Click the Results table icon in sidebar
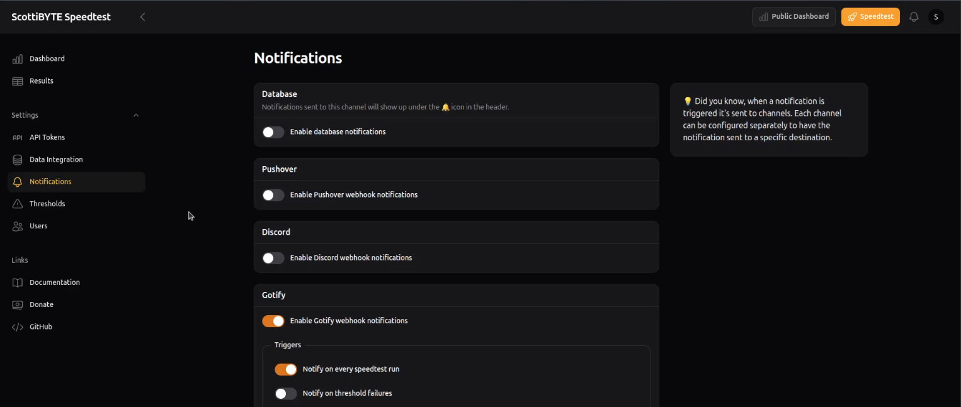The image size is (961, 407). pos(18,81)
